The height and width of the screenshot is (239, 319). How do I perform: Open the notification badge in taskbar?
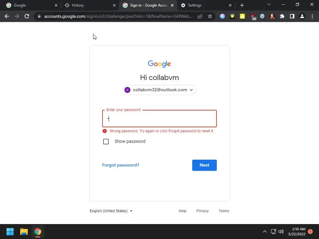(310, 232)
